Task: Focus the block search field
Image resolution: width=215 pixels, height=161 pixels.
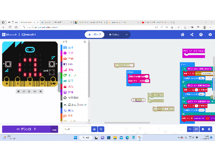Action: coord(73,42)
